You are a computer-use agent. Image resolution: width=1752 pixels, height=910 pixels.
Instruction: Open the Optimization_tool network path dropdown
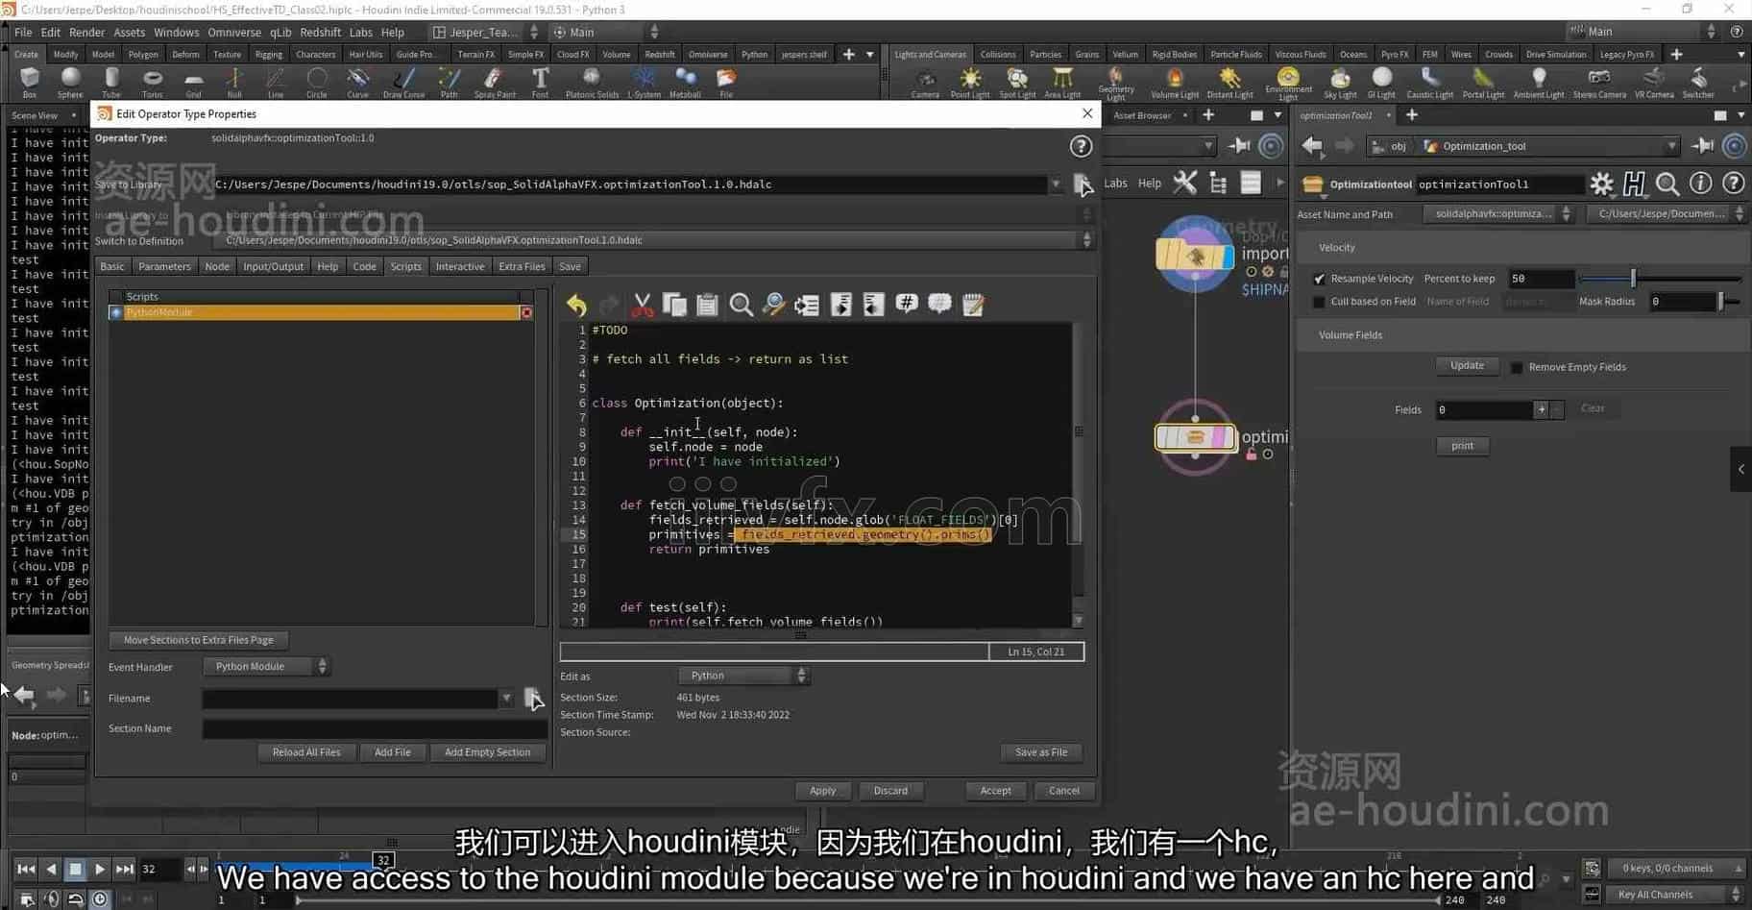click(x=1672, y=146)
